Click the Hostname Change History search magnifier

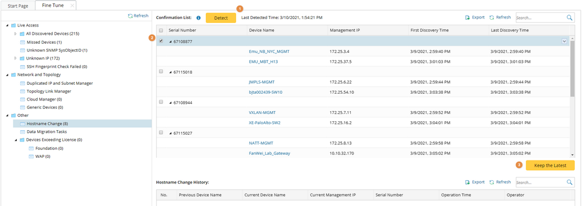pos(570,182)
